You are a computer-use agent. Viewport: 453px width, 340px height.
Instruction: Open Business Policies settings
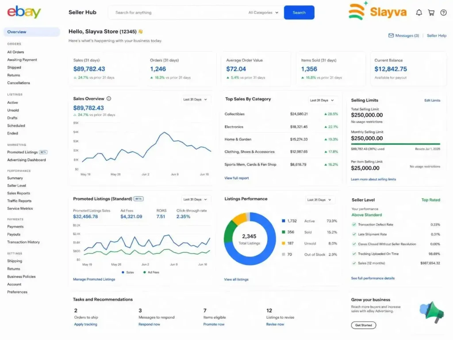(21, 276)
